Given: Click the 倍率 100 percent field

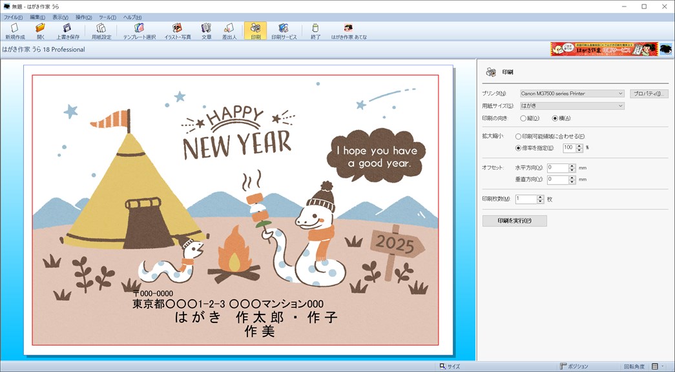Looking at the screenshot, I should pos(569,148).
